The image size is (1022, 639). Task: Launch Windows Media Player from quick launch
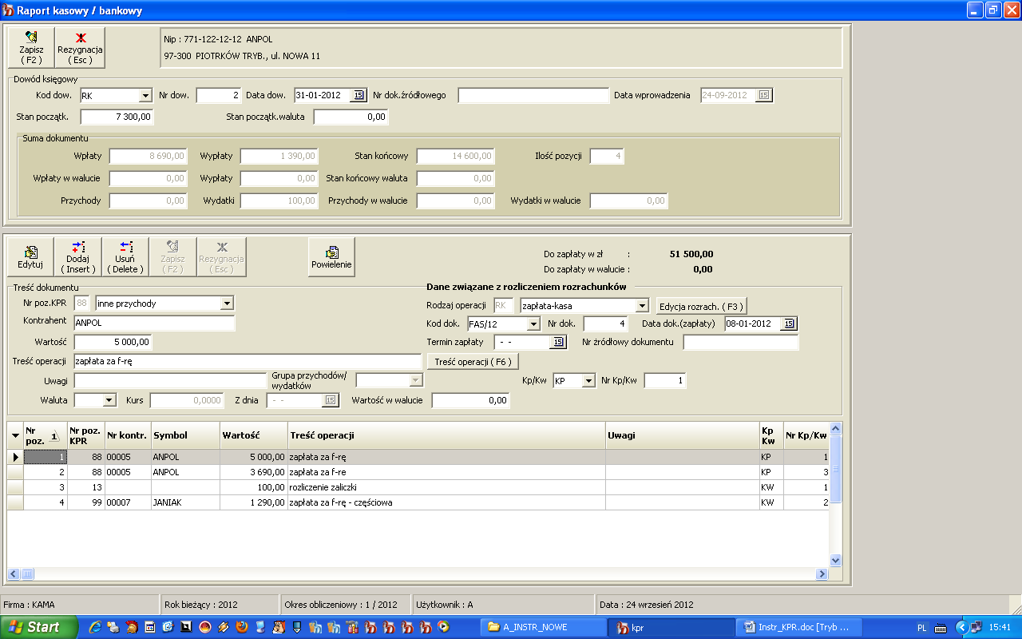pos(443,628)
